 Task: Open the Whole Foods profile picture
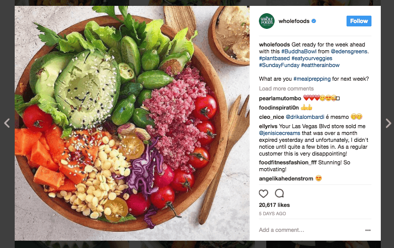[x=267, y=21]
